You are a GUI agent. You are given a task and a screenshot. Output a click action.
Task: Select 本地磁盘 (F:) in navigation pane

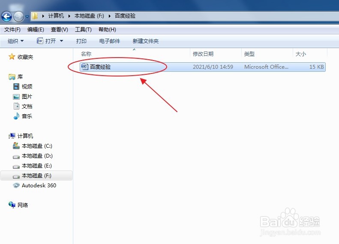[36, 176]
